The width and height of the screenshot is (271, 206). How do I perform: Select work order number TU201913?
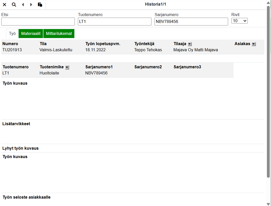pos(12,50)
